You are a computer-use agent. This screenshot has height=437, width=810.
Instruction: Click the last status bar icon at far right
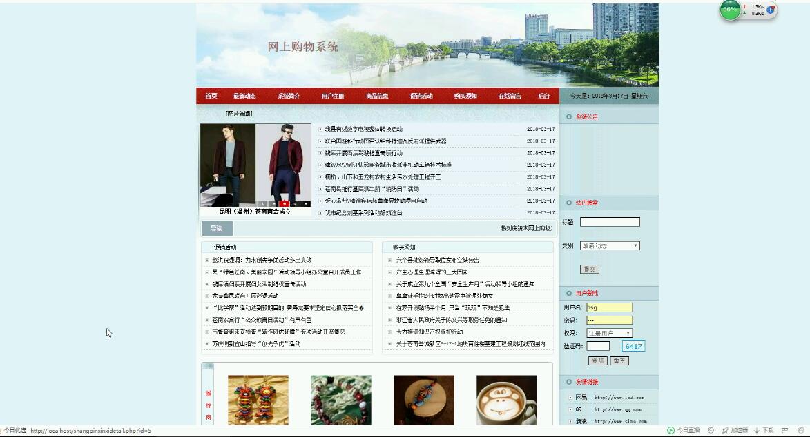coord(801,430)
